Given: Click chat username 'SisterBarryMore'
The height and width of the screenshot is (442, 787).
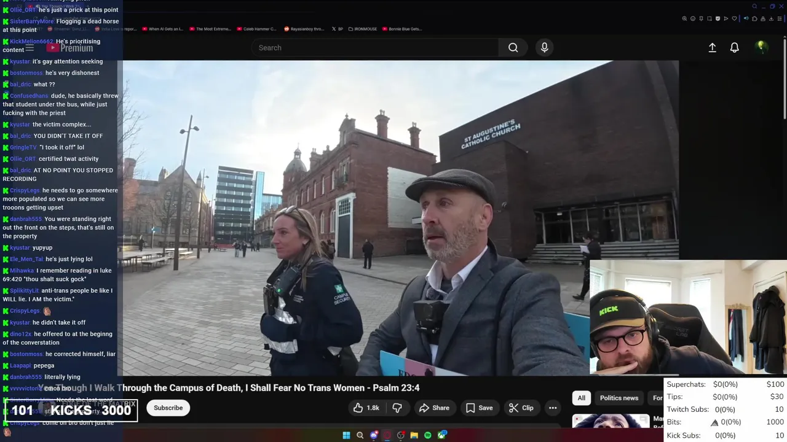Looking at the screenshot, I should pyautogui.click(x=32, y=21).
